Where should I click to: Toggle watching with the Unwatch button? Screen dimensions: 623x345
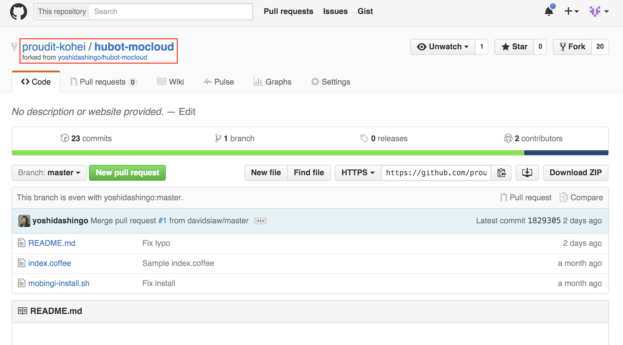pos(442,47)
